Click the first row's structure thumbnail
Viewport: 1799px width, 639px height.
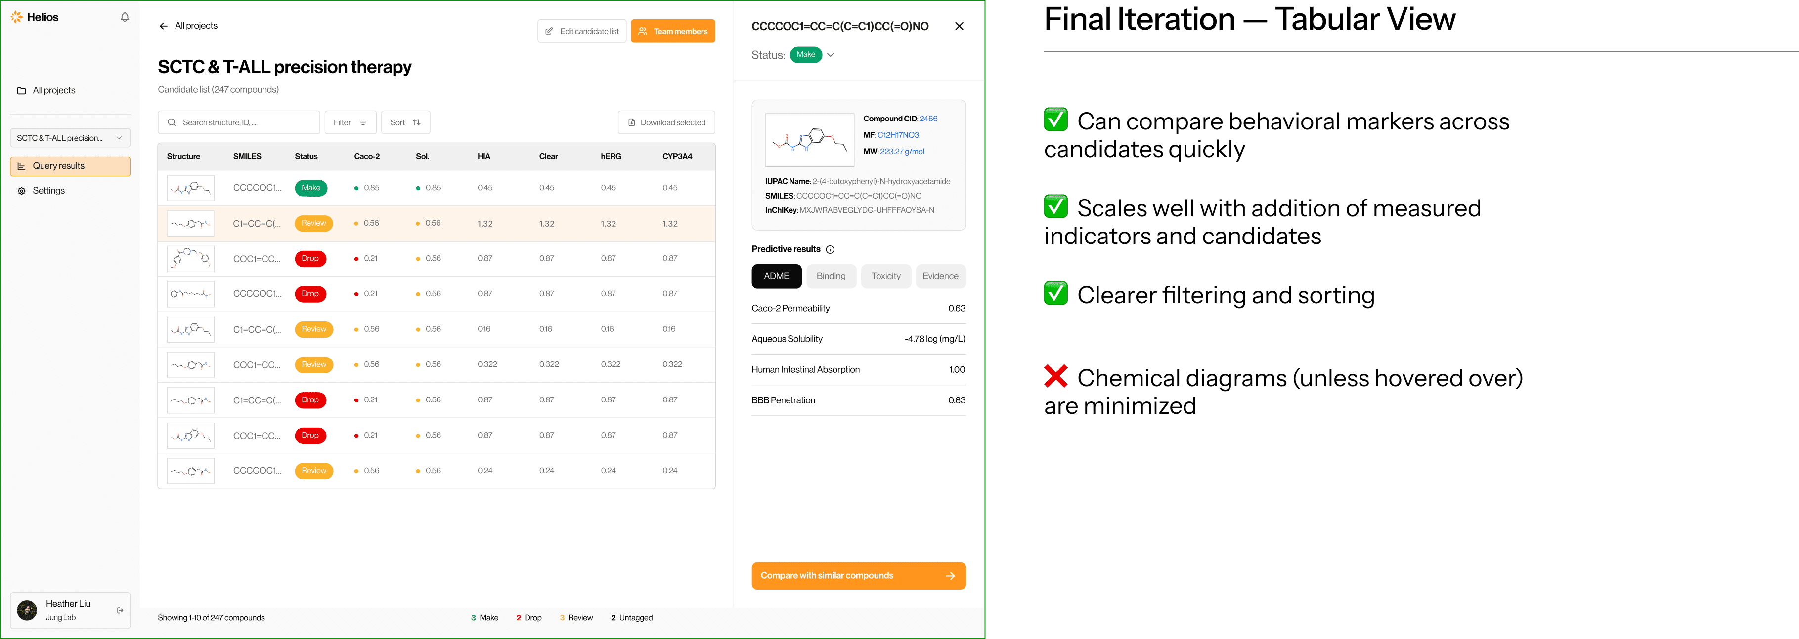click(191, 188)
